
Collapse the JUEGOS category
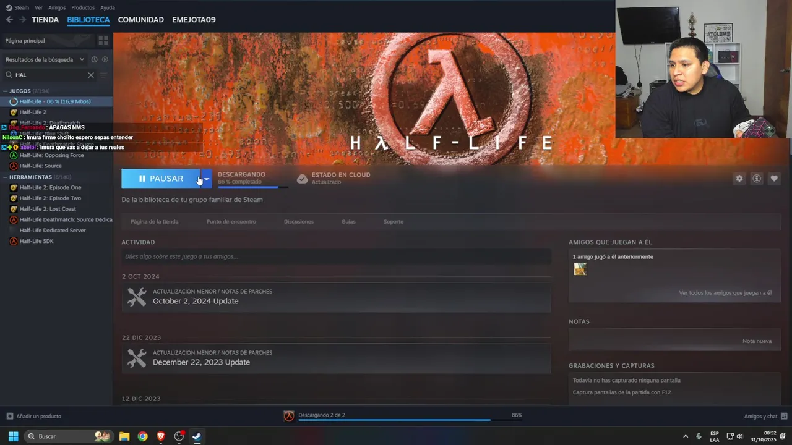[6, 91]
